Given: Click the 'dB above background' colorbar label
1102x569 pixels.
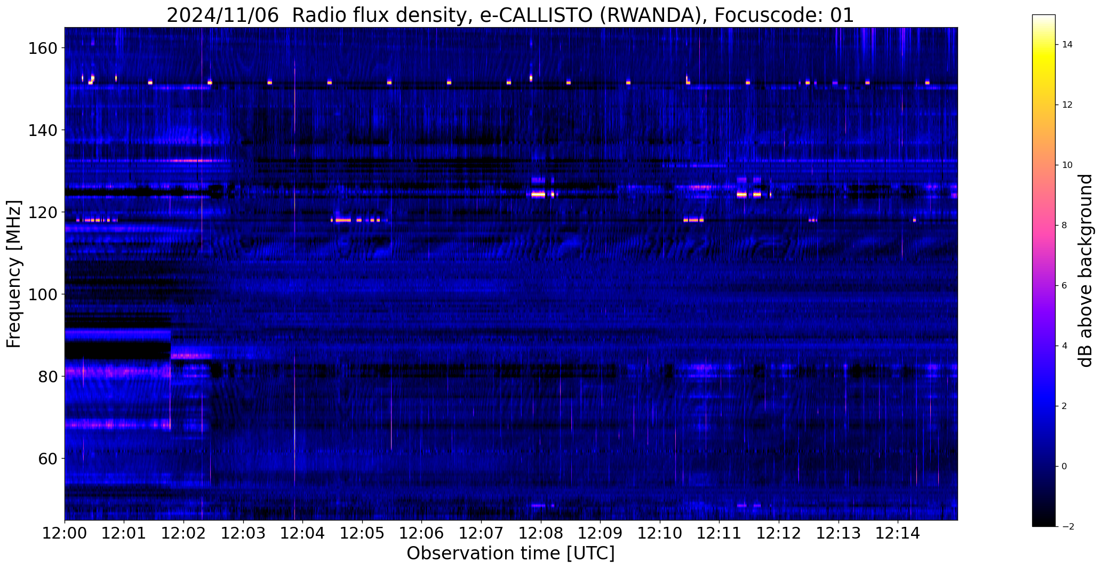Looking at the screenshot, I should (x=1085, y=270).
